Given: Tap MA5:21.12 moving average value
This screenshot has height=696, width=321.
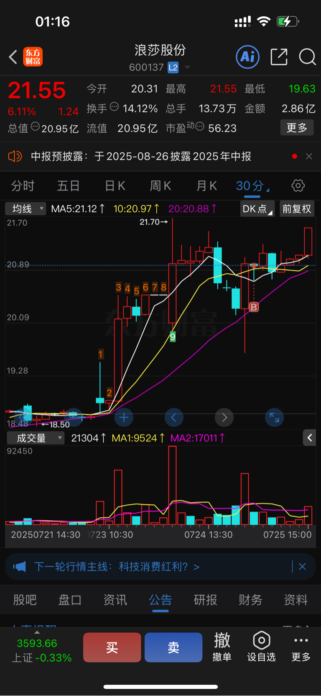Looking at the screenshot, I should [x=78, y=208].
